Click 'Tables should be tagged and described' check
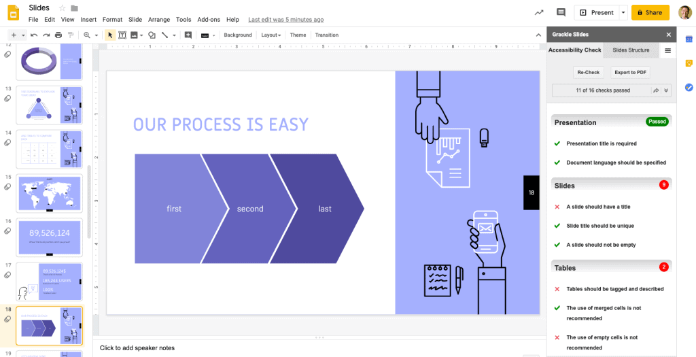Image resolution: width=696 pixels, height=357 pixels. tap(614, 289)
